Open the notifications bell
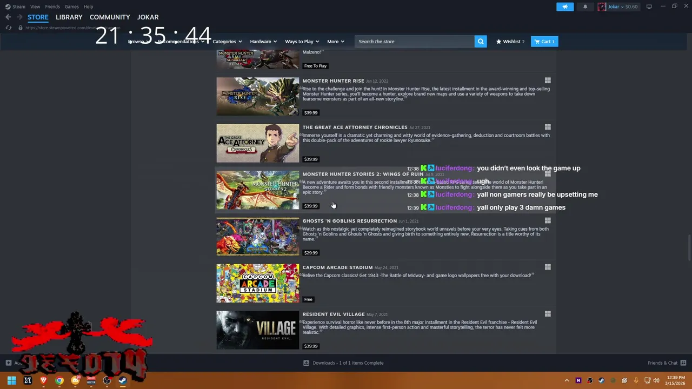 585,6
